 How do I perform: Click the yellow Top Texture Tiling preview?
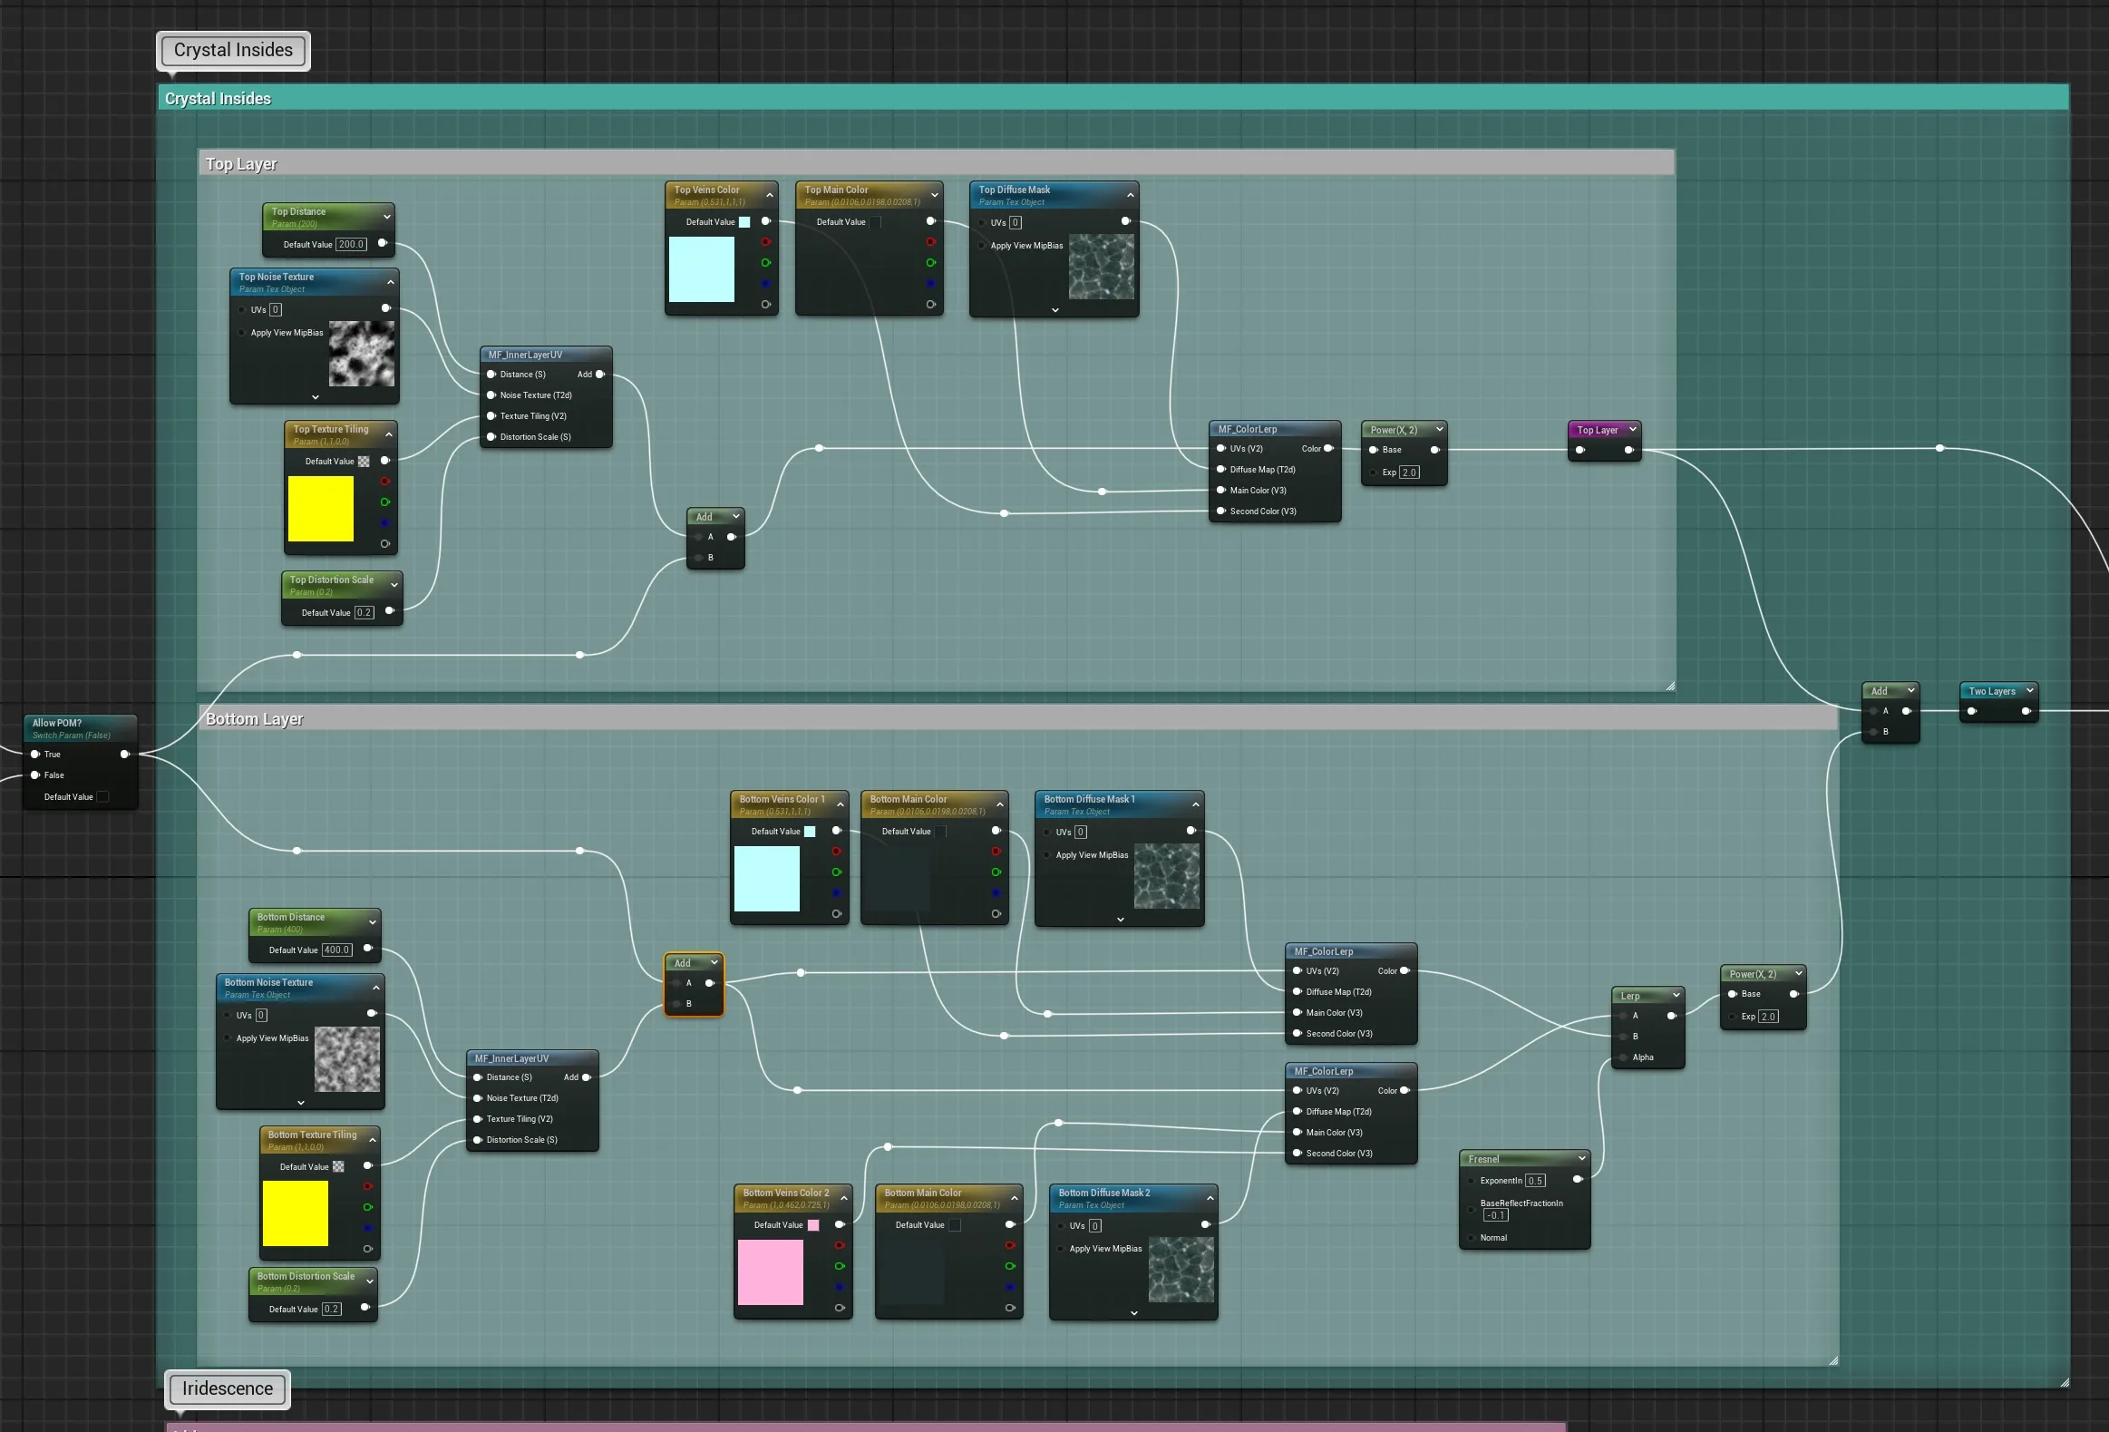320,509
